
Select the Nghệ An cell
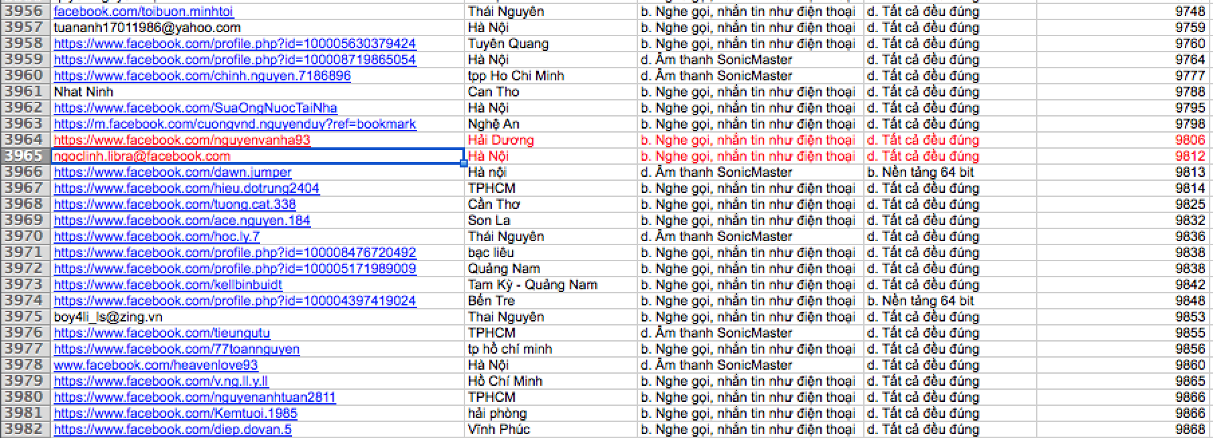click(493, 124)
